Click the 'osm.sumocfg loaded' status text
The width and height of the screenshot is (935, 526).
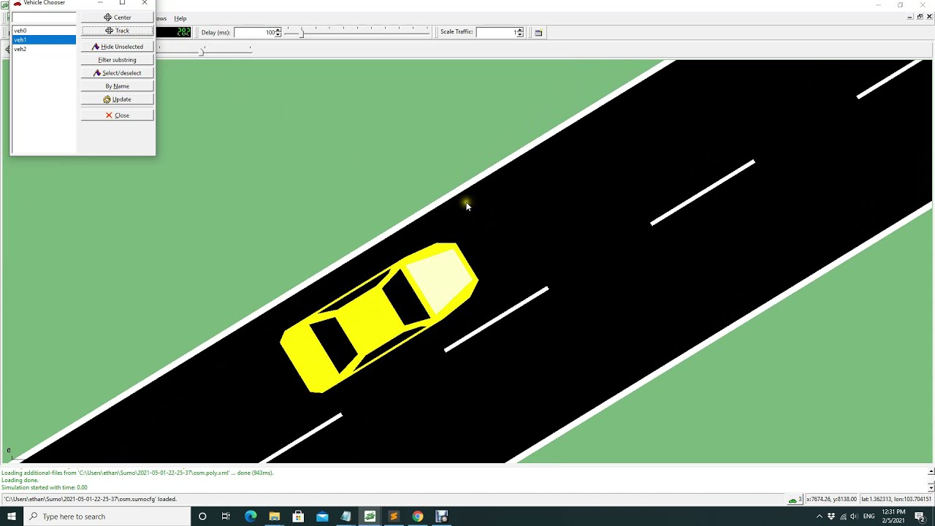[91, 500]
